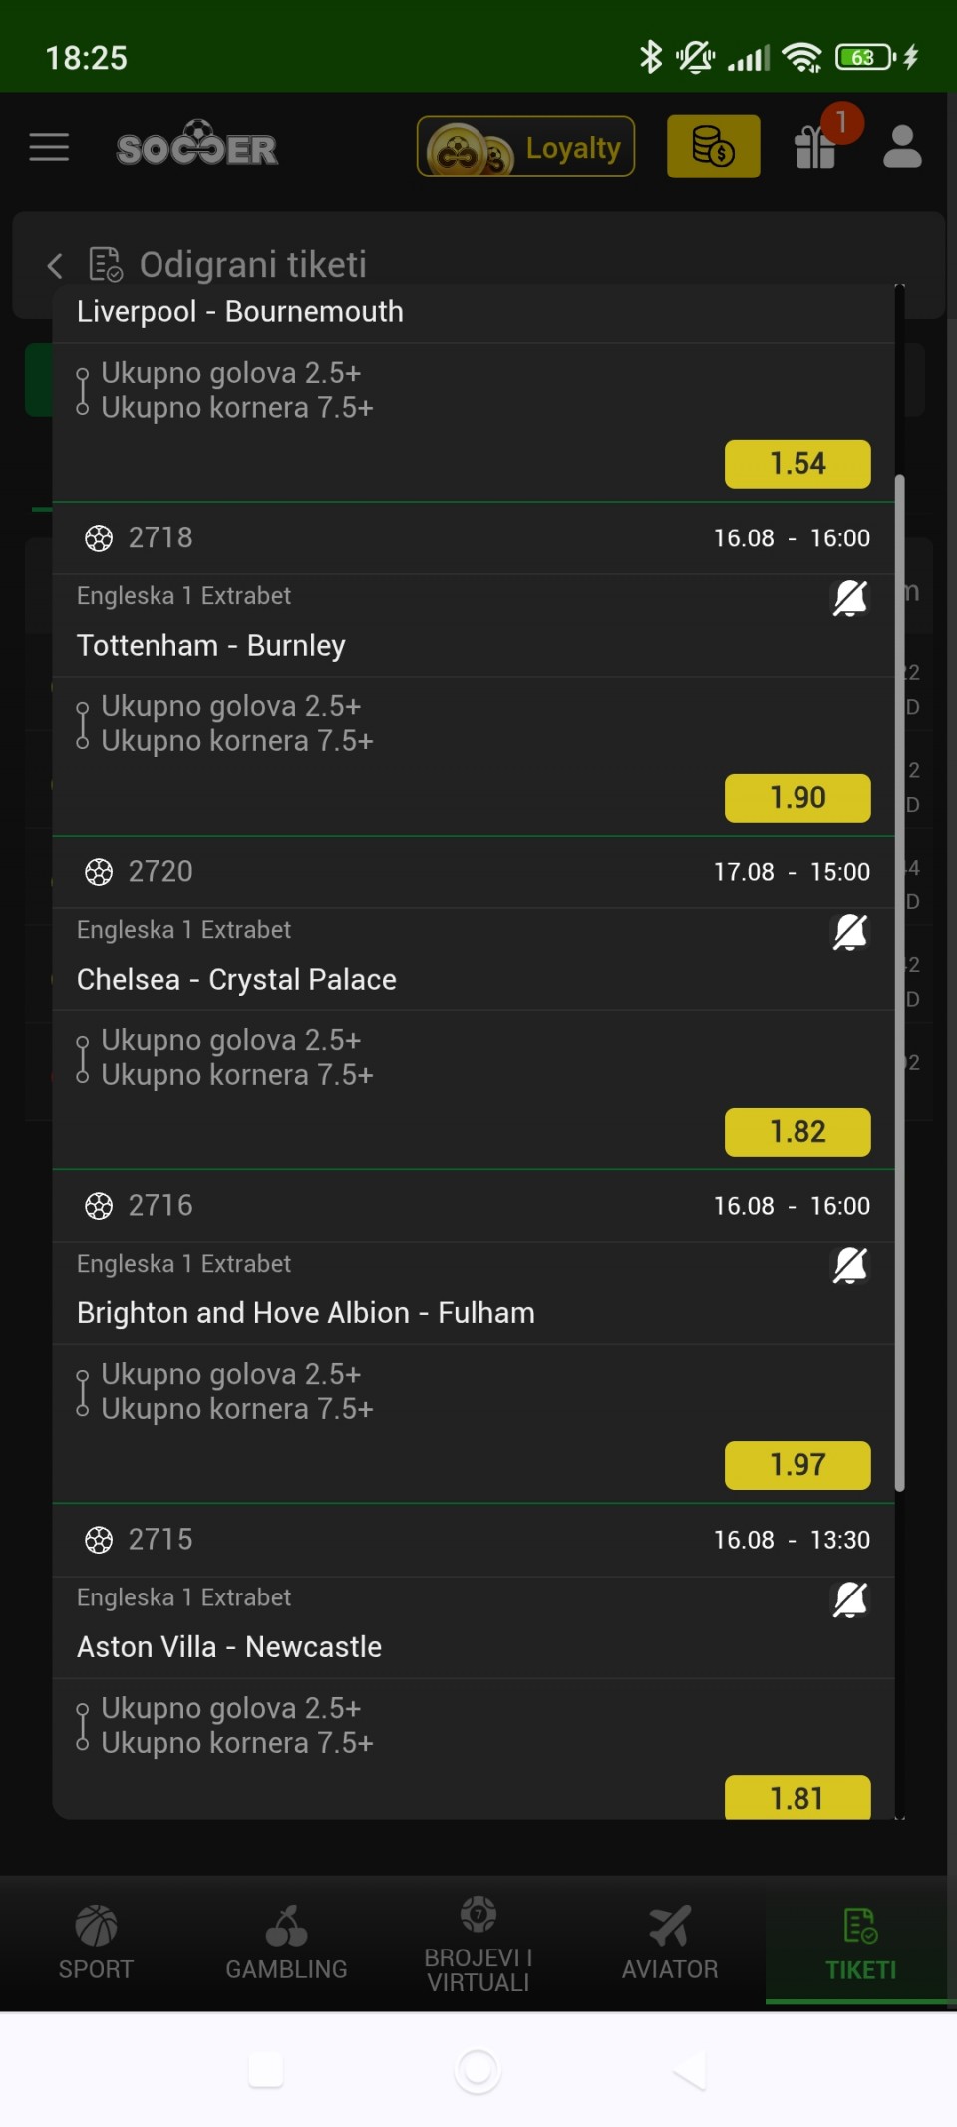Open the gift box with notification badge
The height and width of the screenshot is (2127, 957).
point(816,147)
